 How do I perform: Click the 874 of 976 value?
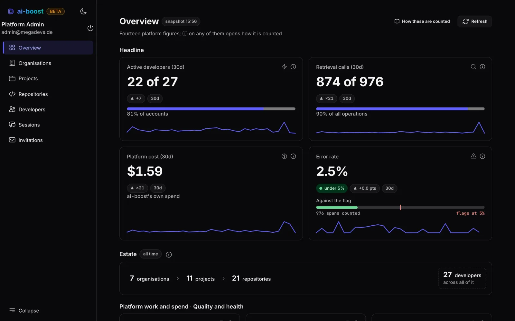[x=350, y=82]
